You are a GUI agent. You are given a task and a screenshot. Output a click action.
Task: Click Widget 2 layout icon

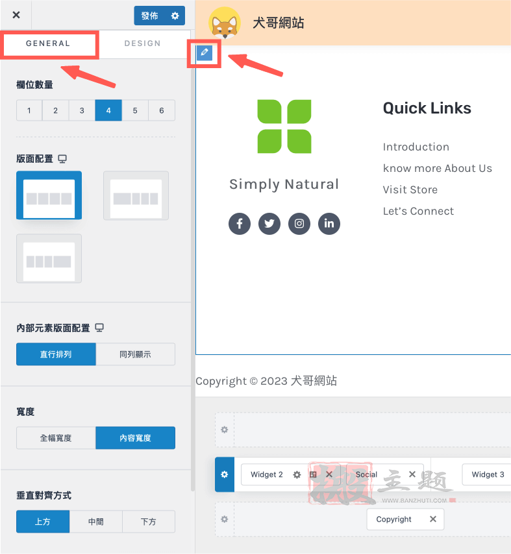[x=313, y=474]
